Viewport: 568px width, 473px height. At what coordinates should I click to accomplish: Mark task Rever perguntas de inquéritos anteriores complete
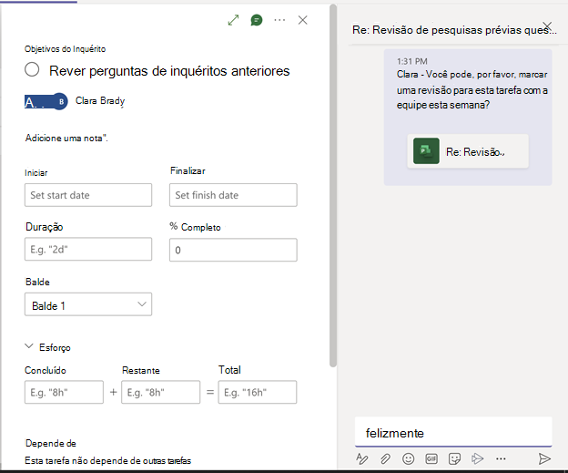32,69
